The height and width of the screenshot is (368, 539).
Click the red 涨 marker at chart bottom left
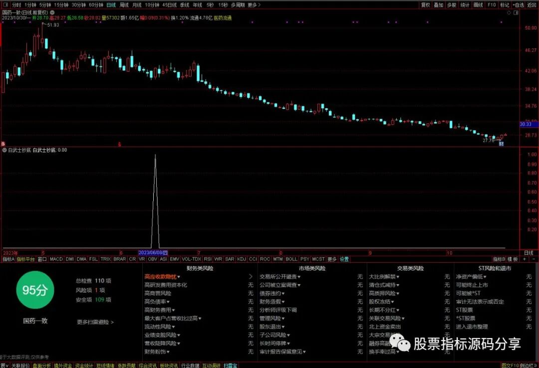tap(3, 144)
